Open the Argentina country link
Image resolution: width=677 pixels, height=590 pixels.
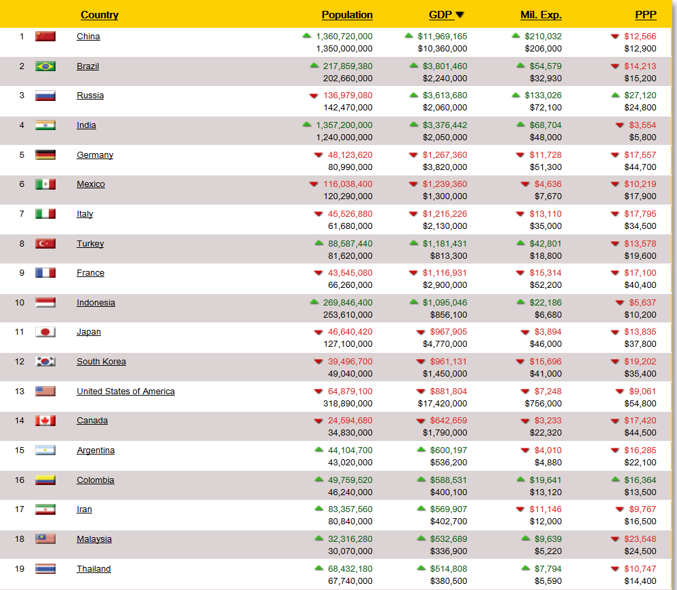96,450
